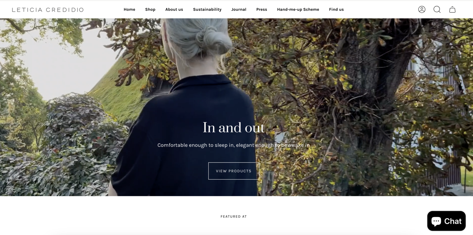The width and height of the screenshot is (473, 235).
Task: Open the About us menu
Action: pyautogui.click(x=174, y=9)
